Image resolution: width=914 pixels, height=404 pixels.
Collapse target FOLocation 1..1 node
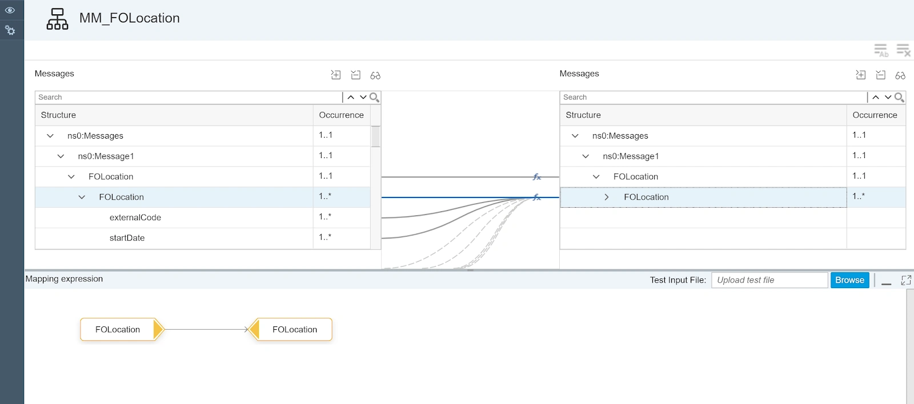pyautogui.click(x=596, y=177)
